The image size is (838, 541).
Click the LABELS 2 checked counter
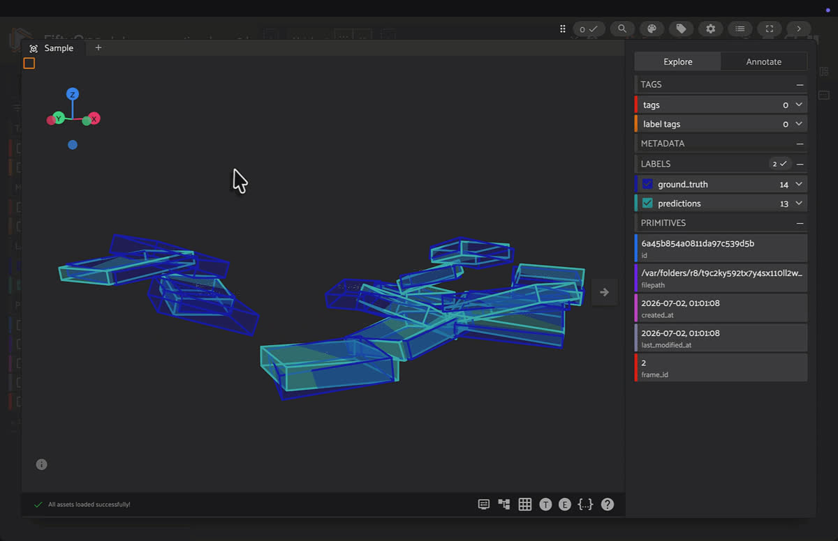(x=779, y=164)
